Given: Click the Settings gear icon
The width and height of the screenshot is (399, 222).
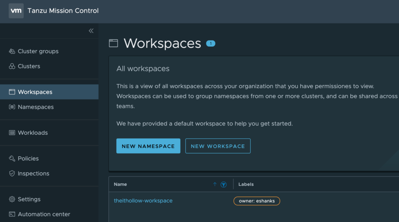Looking at the screenshot, I should click(x=12, y=199).
